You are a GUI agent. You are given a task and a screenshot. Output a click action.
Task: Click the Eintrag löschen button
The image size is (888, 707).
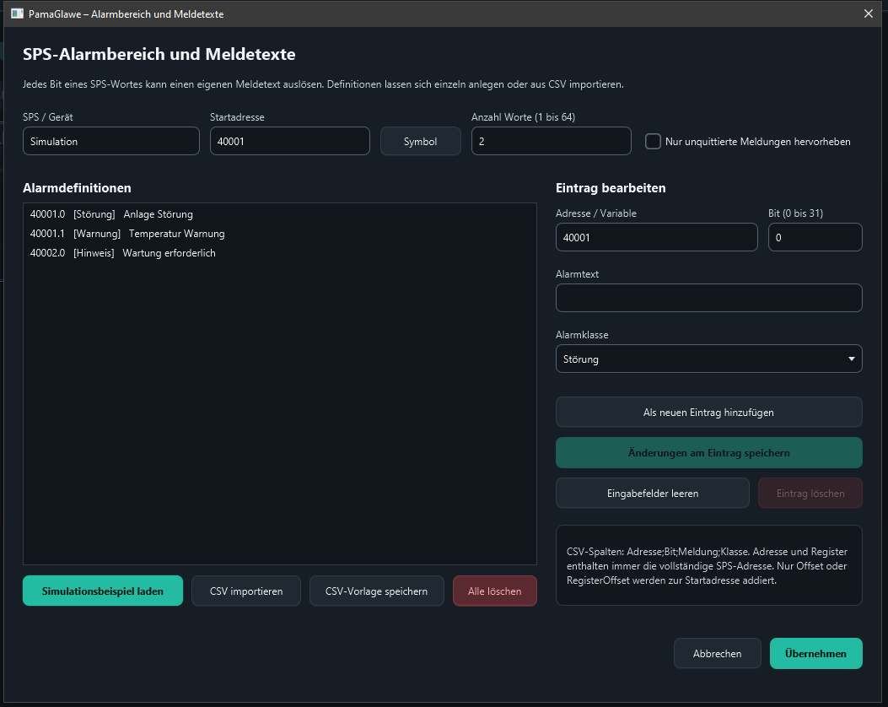pos(810,493)
